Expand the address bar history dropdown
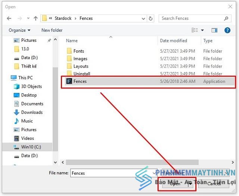This screenshot has height=196, width=239. pos(143,19)
